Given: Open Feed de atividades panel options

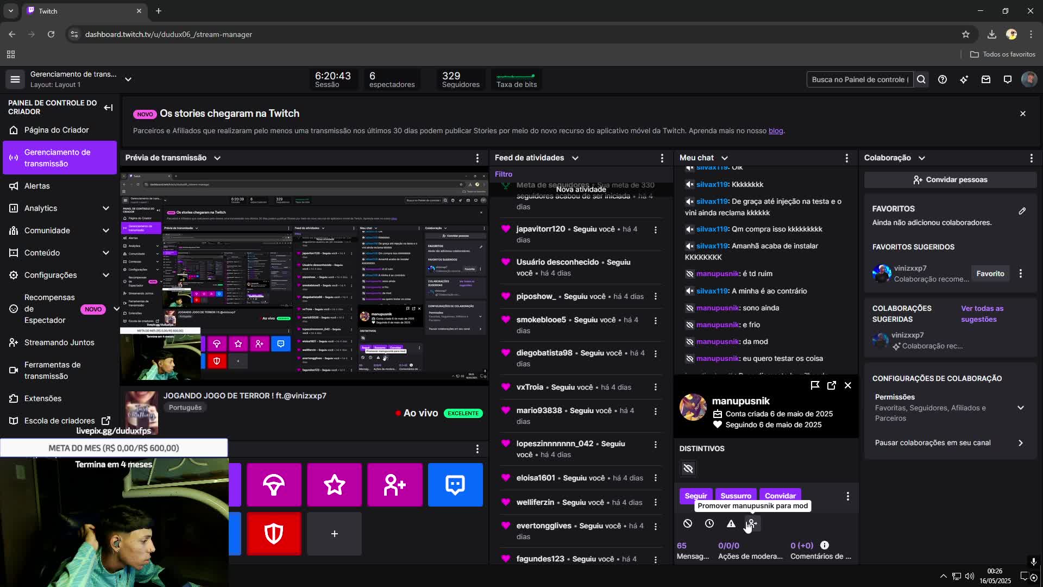Looking at the screenshot, I should (x=662, y=158).
